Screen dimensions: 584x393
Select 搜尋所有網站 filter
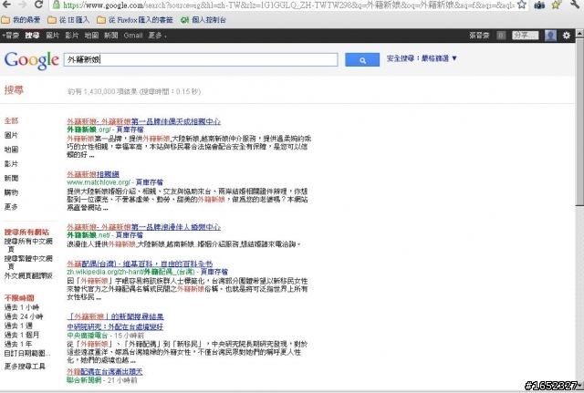point(26,232)
